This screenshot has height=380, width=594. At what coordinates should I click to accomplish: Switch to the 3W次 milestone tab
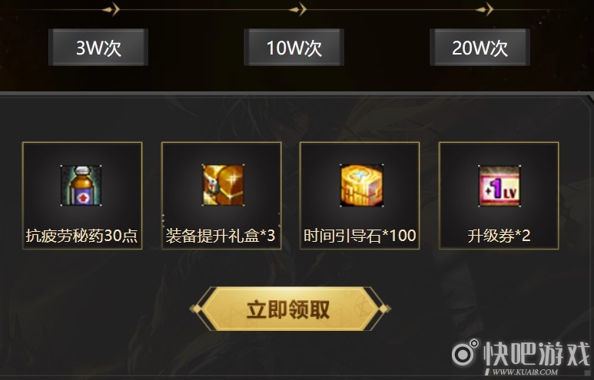pos(98,48)
